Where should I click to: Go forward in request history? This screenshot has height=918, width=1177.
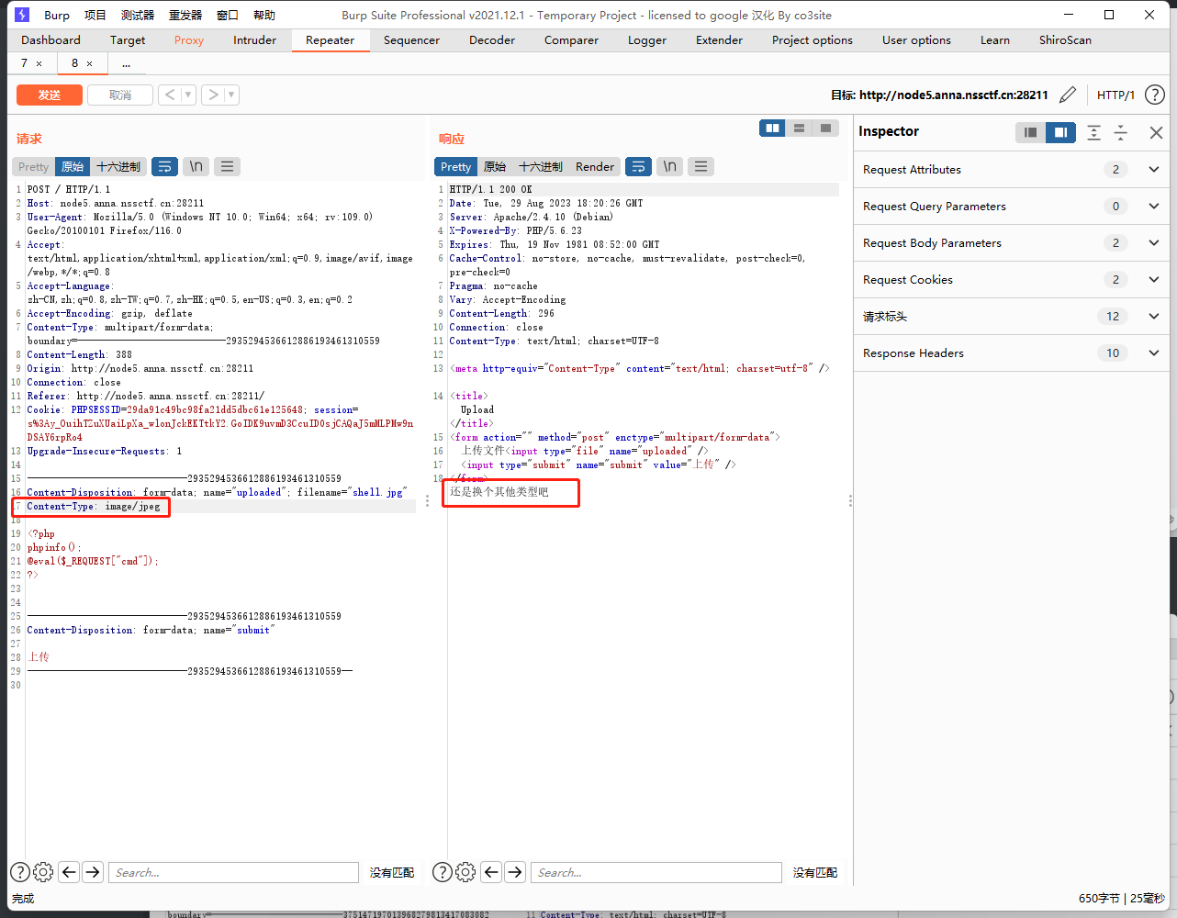pyautogui.click(x=213, y=95)
